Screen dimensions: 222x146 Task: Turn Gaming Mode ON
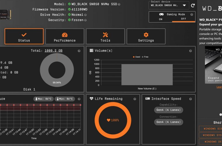(x=161, y=19)
